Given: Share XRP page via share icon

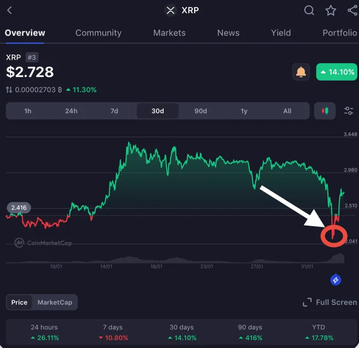Looking at the screenshot, I should pyautogui.click(x=353, y=11).
